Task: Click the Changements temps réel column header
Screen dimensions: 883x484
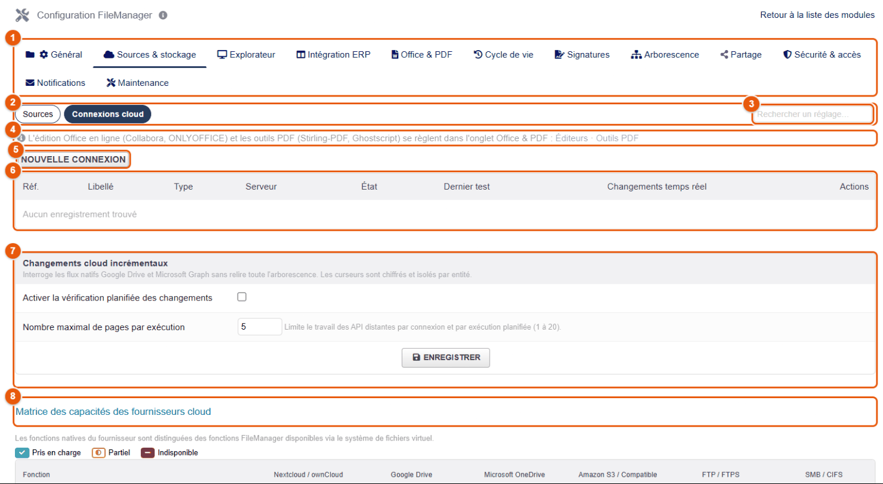Action: [657, 187]
